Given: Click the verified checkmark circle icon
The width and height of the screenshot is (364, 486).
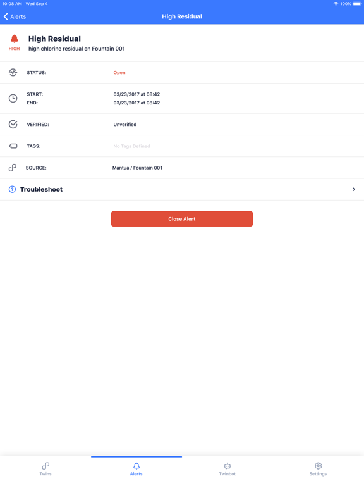Looking at the screenshot, I should coord(13,124).
